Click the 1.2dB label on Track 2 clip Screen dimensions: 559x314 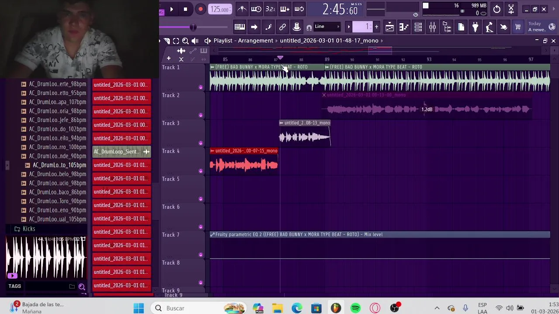coord(427,109)
